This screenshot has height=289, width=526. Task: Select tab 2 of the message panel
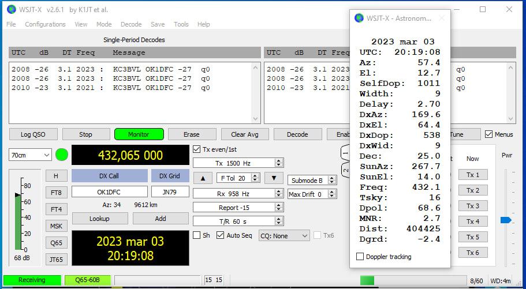click(345, 170)
